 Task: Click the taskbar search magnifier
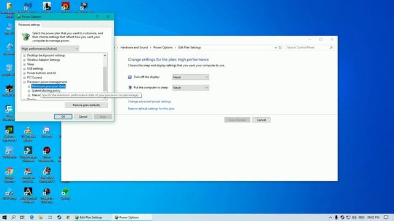coord(14,217)
